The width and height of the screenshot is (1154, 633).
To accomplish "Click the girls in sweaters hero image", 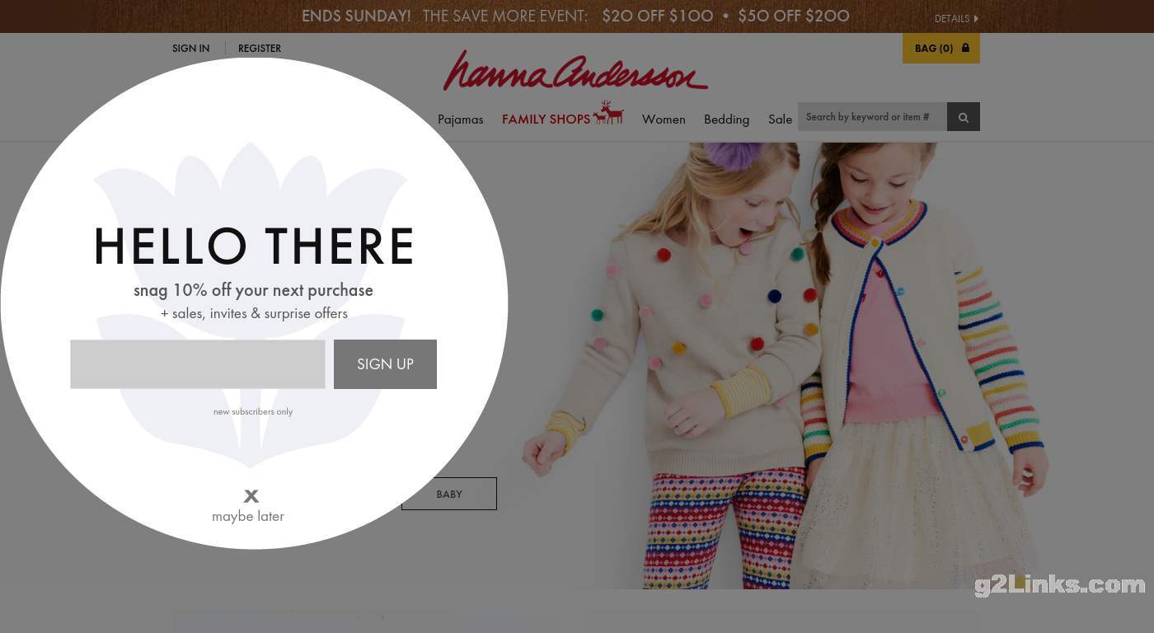I will (x=783, y=365).
